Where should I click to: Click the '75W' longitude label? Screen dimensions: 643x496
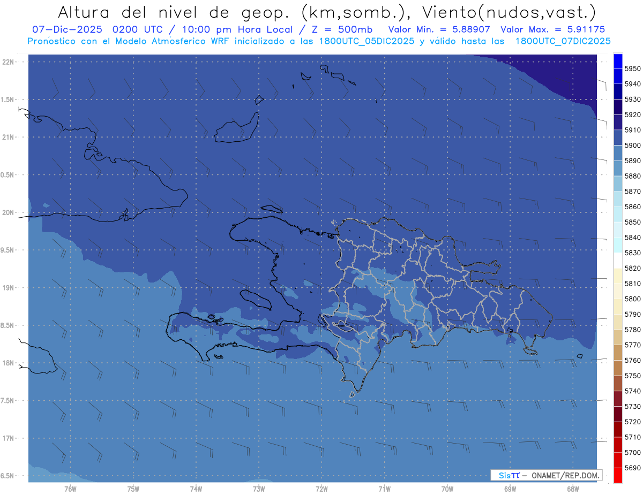click(x=133, y=489)
